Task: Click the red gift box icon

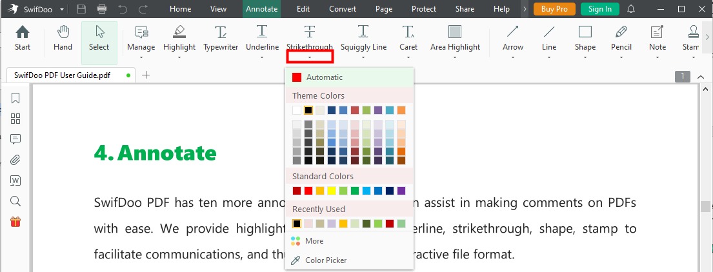Action: pyautogui.click(x=15, y=222)
